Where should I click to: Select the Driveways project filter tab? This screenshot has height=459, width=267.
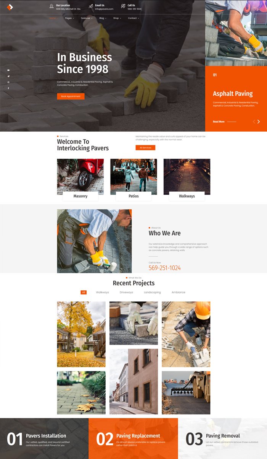pyautogui.click(x=126, y=292)
